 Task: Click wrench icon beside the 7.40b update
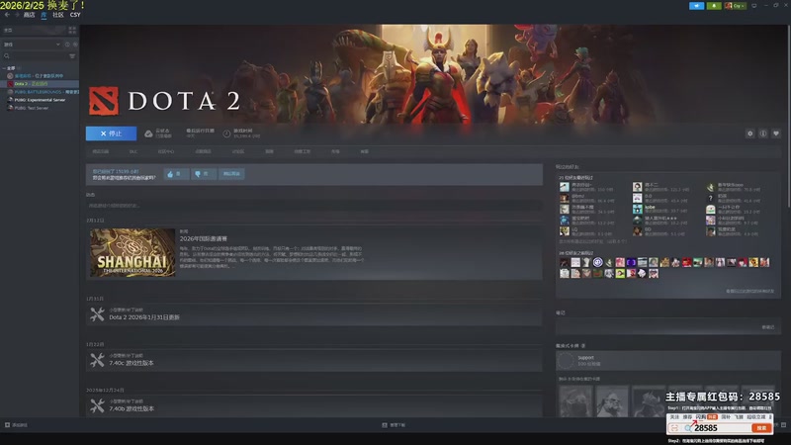tap(97, 405)
